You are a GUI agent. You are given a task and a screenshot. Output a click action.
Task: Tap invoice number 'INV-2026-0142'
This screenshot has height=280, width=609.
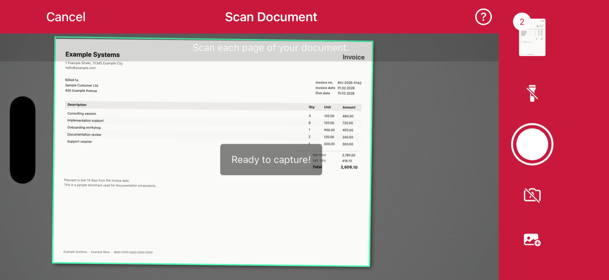[x=350, y=83]
